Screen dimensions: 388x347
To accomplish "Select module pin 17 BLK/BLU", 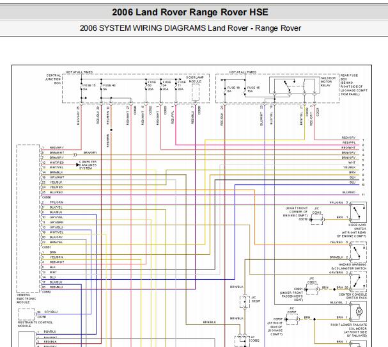I will 52,282.
